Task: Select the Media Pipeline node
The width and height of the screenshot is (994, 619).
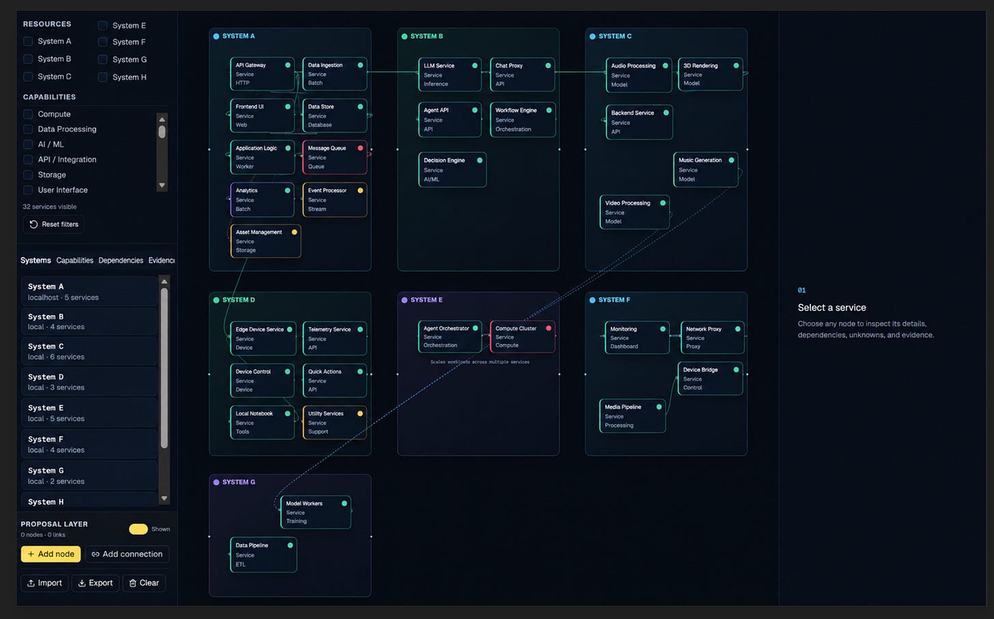Action: pos(632,416)
